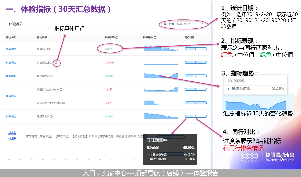
Task: Click the 商品DSR trend sparkline chart
Action: [161, 48]
